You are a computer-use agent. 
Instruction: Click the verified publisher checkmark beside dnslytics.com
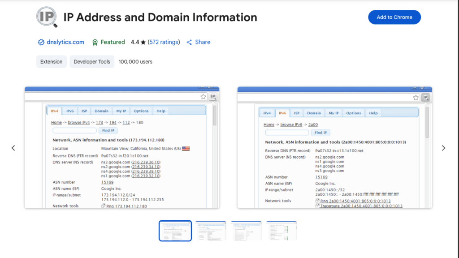[41, 42]
